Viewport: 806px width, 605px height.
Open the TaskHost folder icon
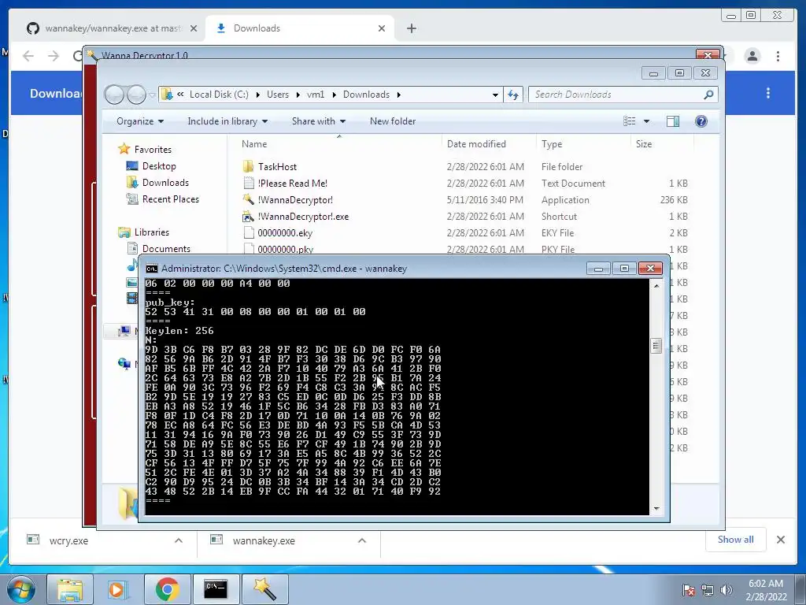coord(248,166)
